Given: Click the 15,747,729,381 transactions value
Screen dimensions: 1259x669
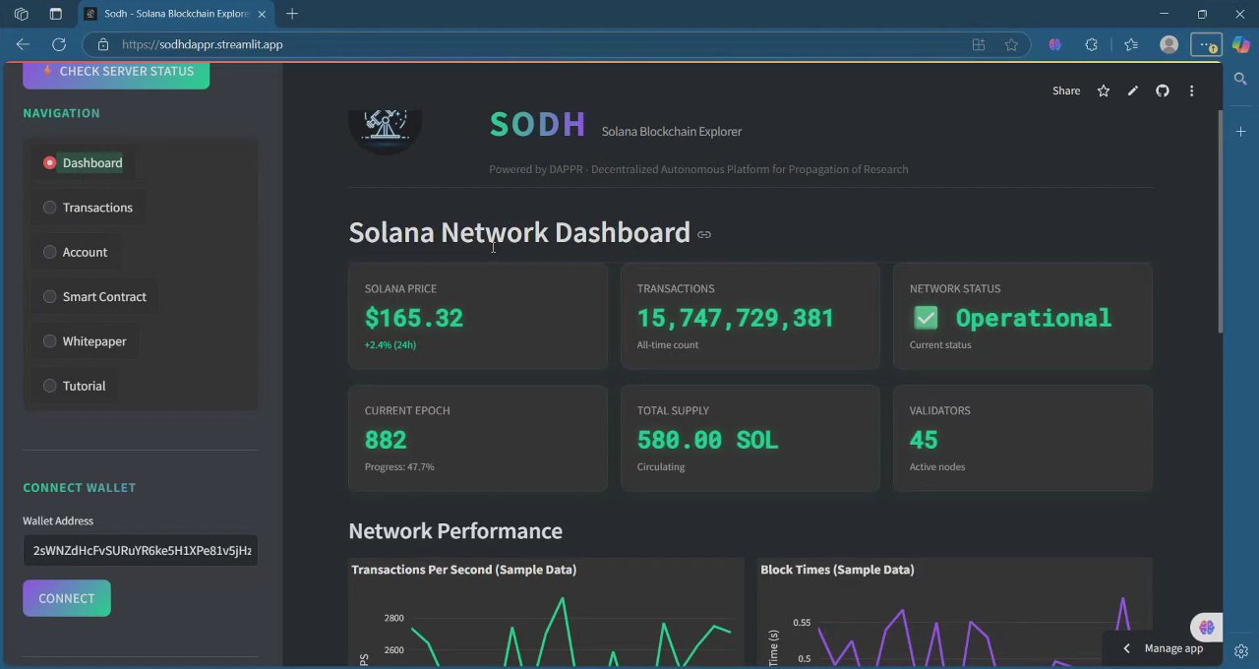Looking at the screenshot, I should [x=736, y=318].
